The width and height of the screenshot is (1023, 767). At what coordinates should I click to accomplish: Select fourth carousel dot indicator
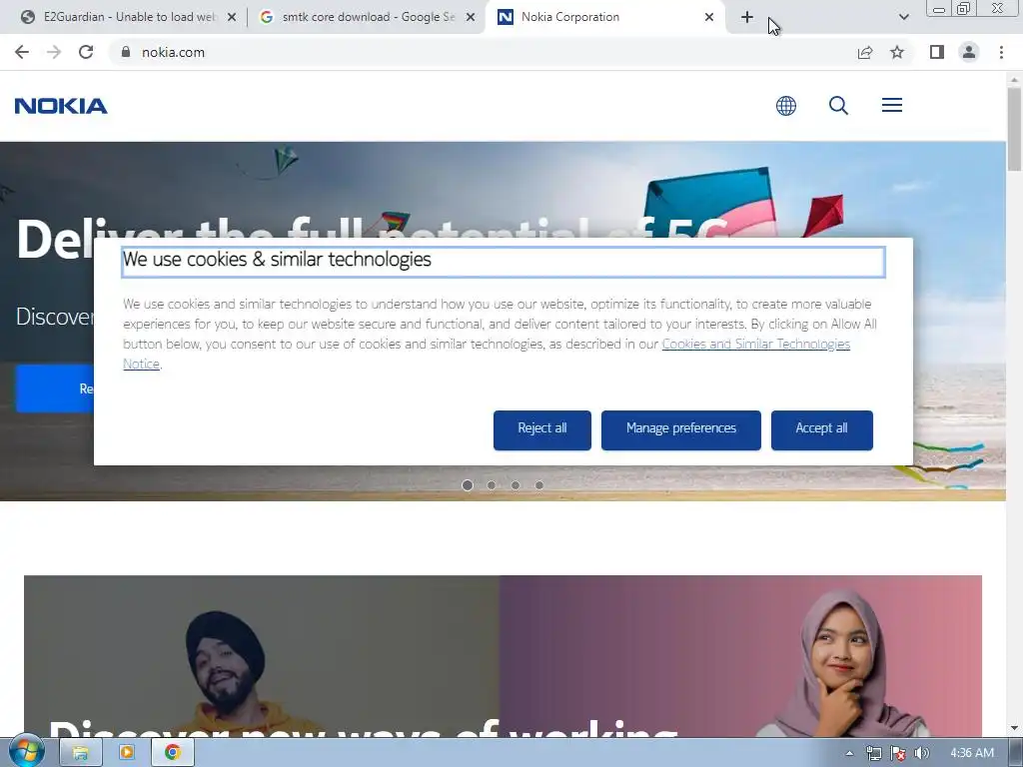(539, 485)
